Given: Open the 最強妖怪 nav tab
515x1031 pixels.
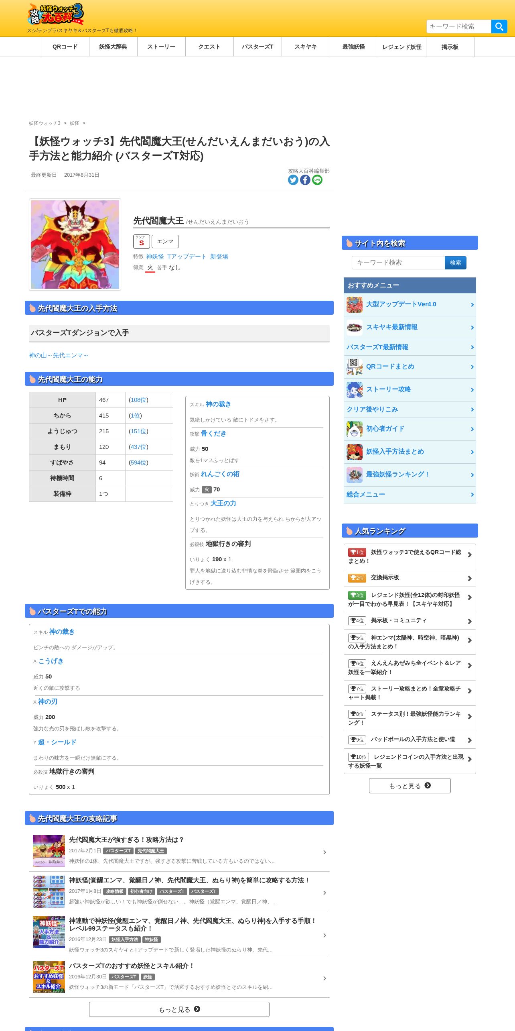Looking at the screenshot, I should (354, 47).
